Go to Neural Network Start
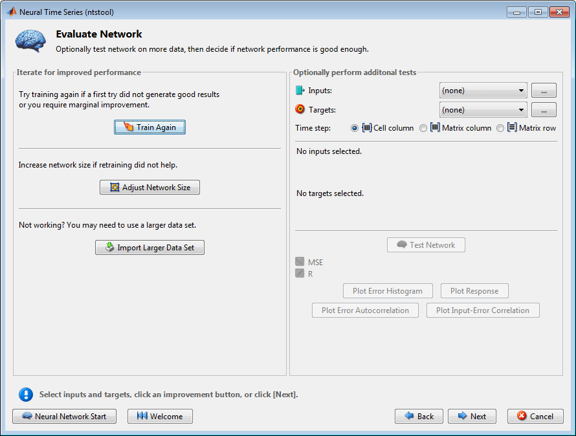 (x=64, y=416)
